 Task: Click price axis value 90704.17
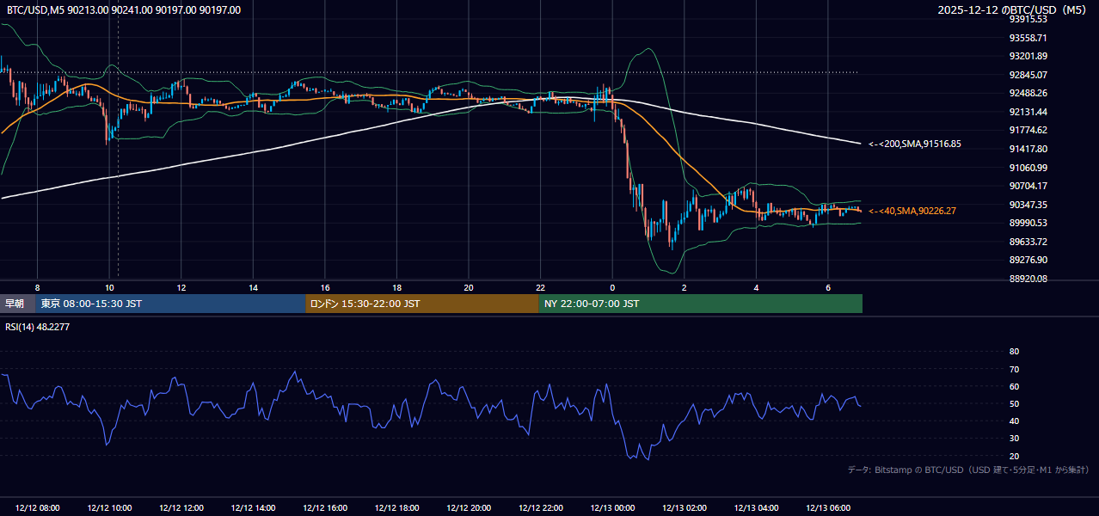[x=1029, y=186]
